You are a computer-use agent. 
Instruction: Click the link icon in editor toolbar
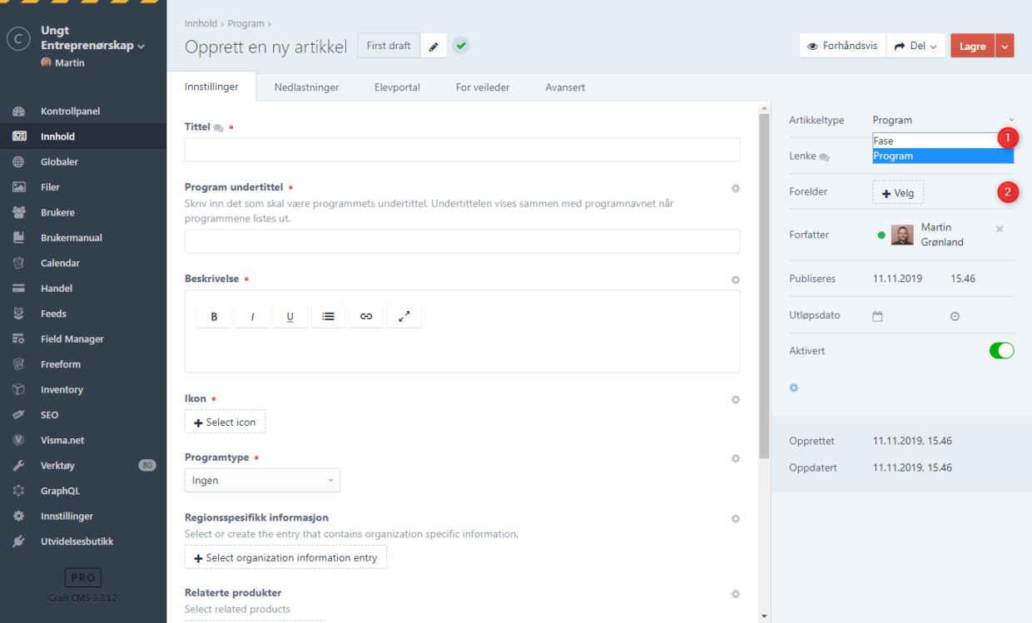tap(366, 316)
